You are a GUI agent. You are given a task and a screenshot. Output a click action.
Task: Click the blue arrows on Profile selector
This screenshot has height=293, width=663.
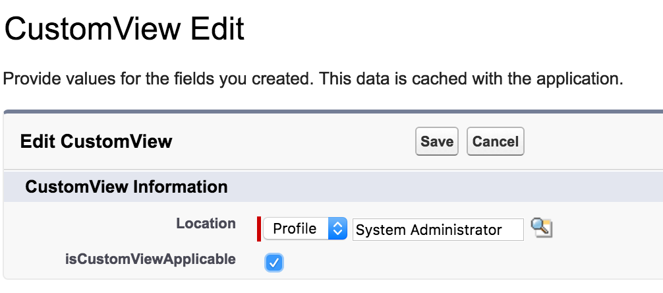click(x=337, y=229)
